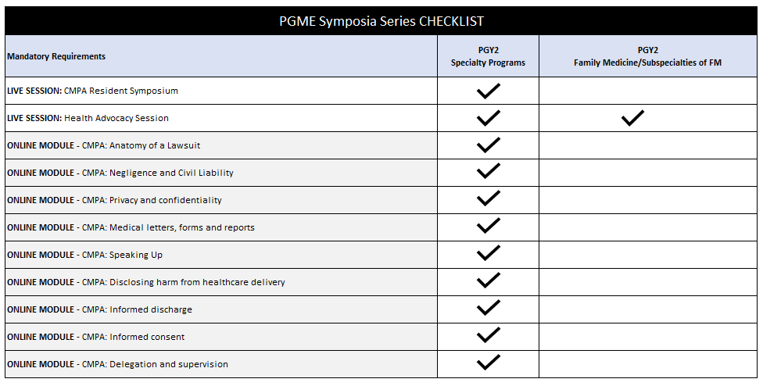Click checkmark for Medical letters, forms and reports

pyautogui.click(x=488, y=227)
